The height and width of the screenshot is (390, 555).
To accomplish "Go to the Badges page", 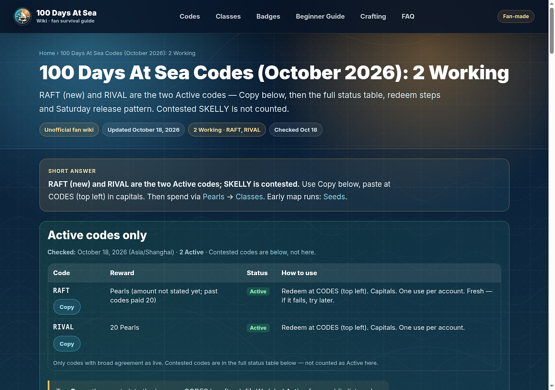I will tap(268, 16).
